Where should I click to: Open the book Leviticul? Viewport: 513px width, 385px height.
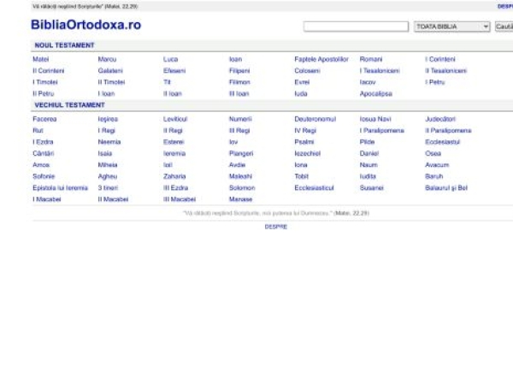[x=175, y=119]
